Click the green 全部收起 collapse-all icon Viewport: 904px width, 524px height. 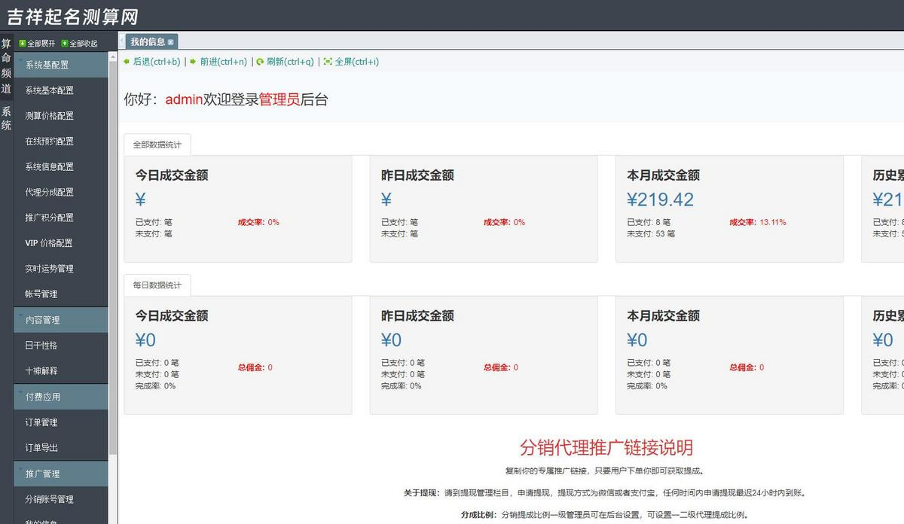pos(64,43)
